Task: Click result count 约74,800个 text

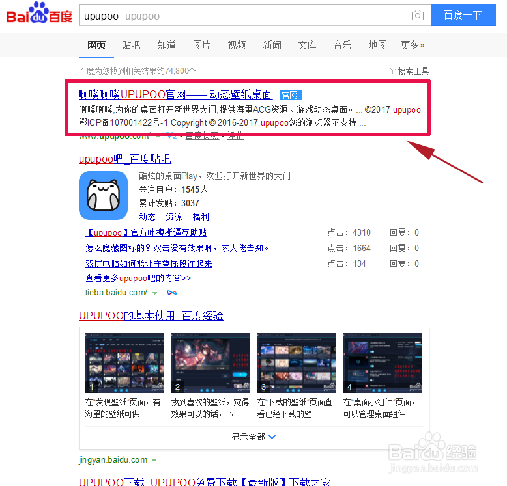Action: 137,71
